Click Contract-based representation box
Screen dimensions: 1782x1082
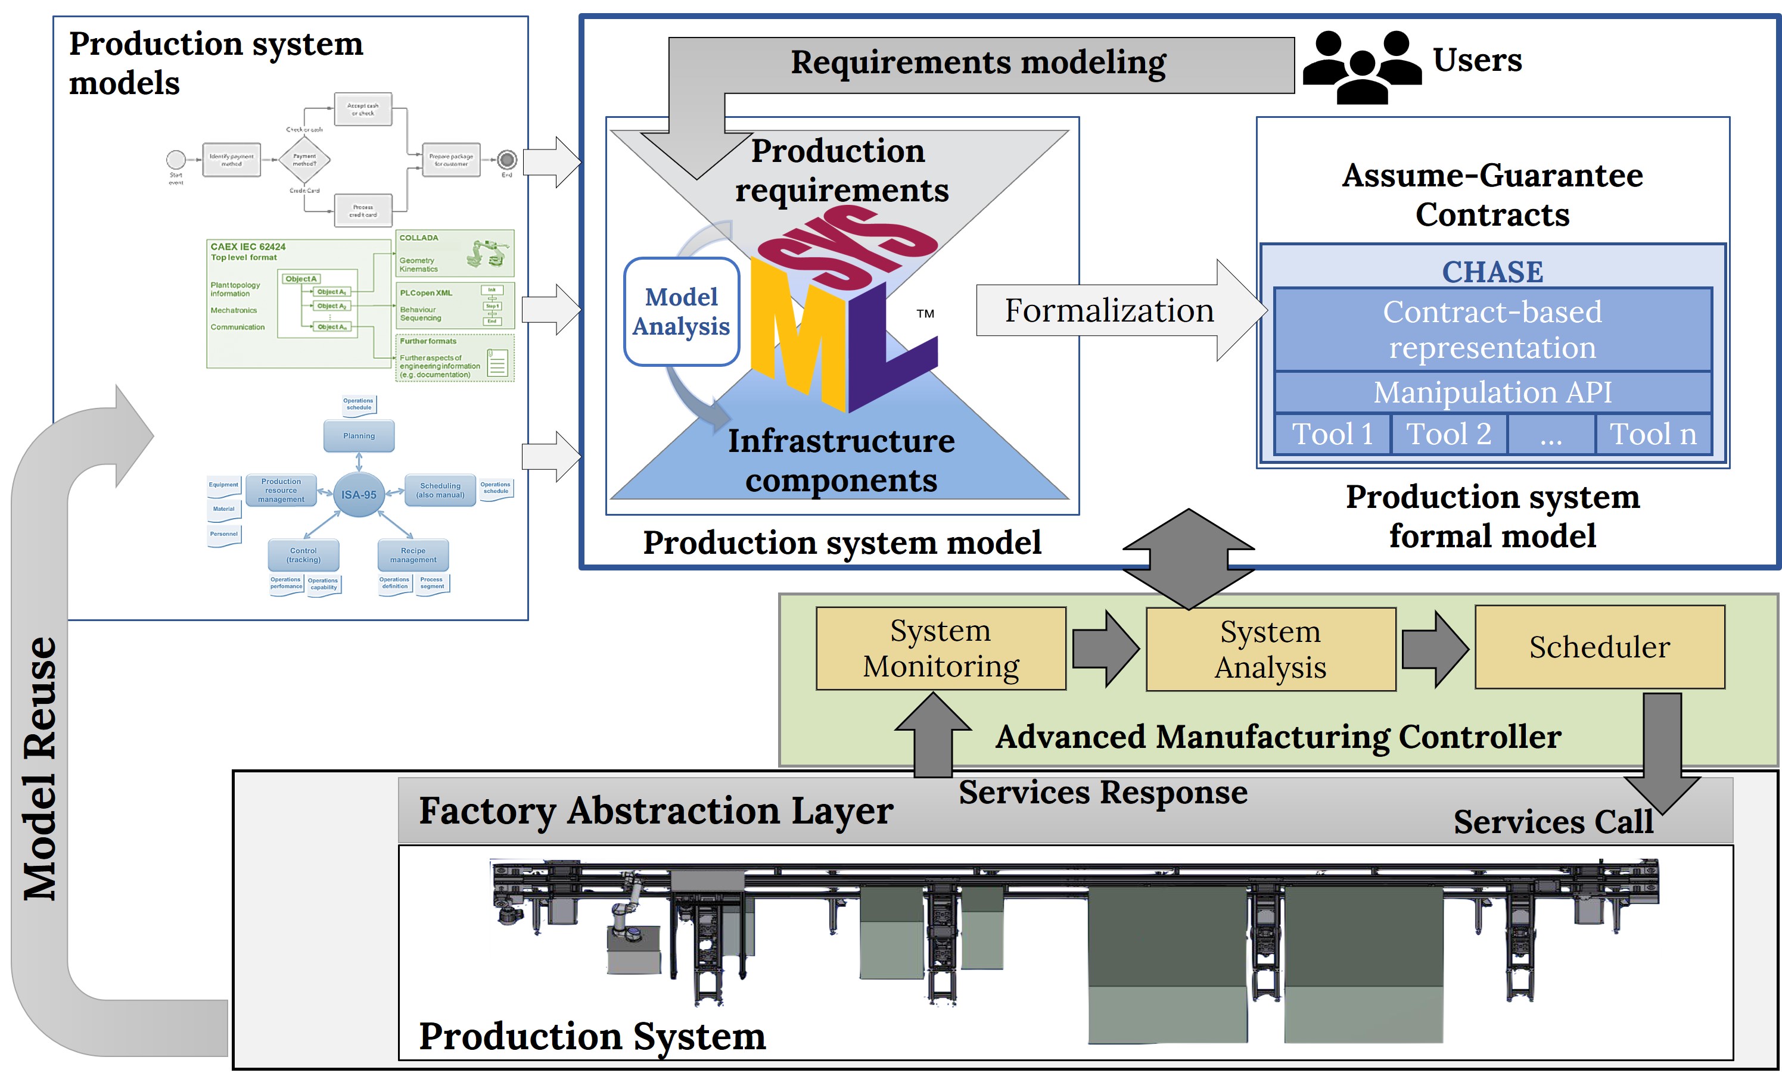[x=1492, y=329]
